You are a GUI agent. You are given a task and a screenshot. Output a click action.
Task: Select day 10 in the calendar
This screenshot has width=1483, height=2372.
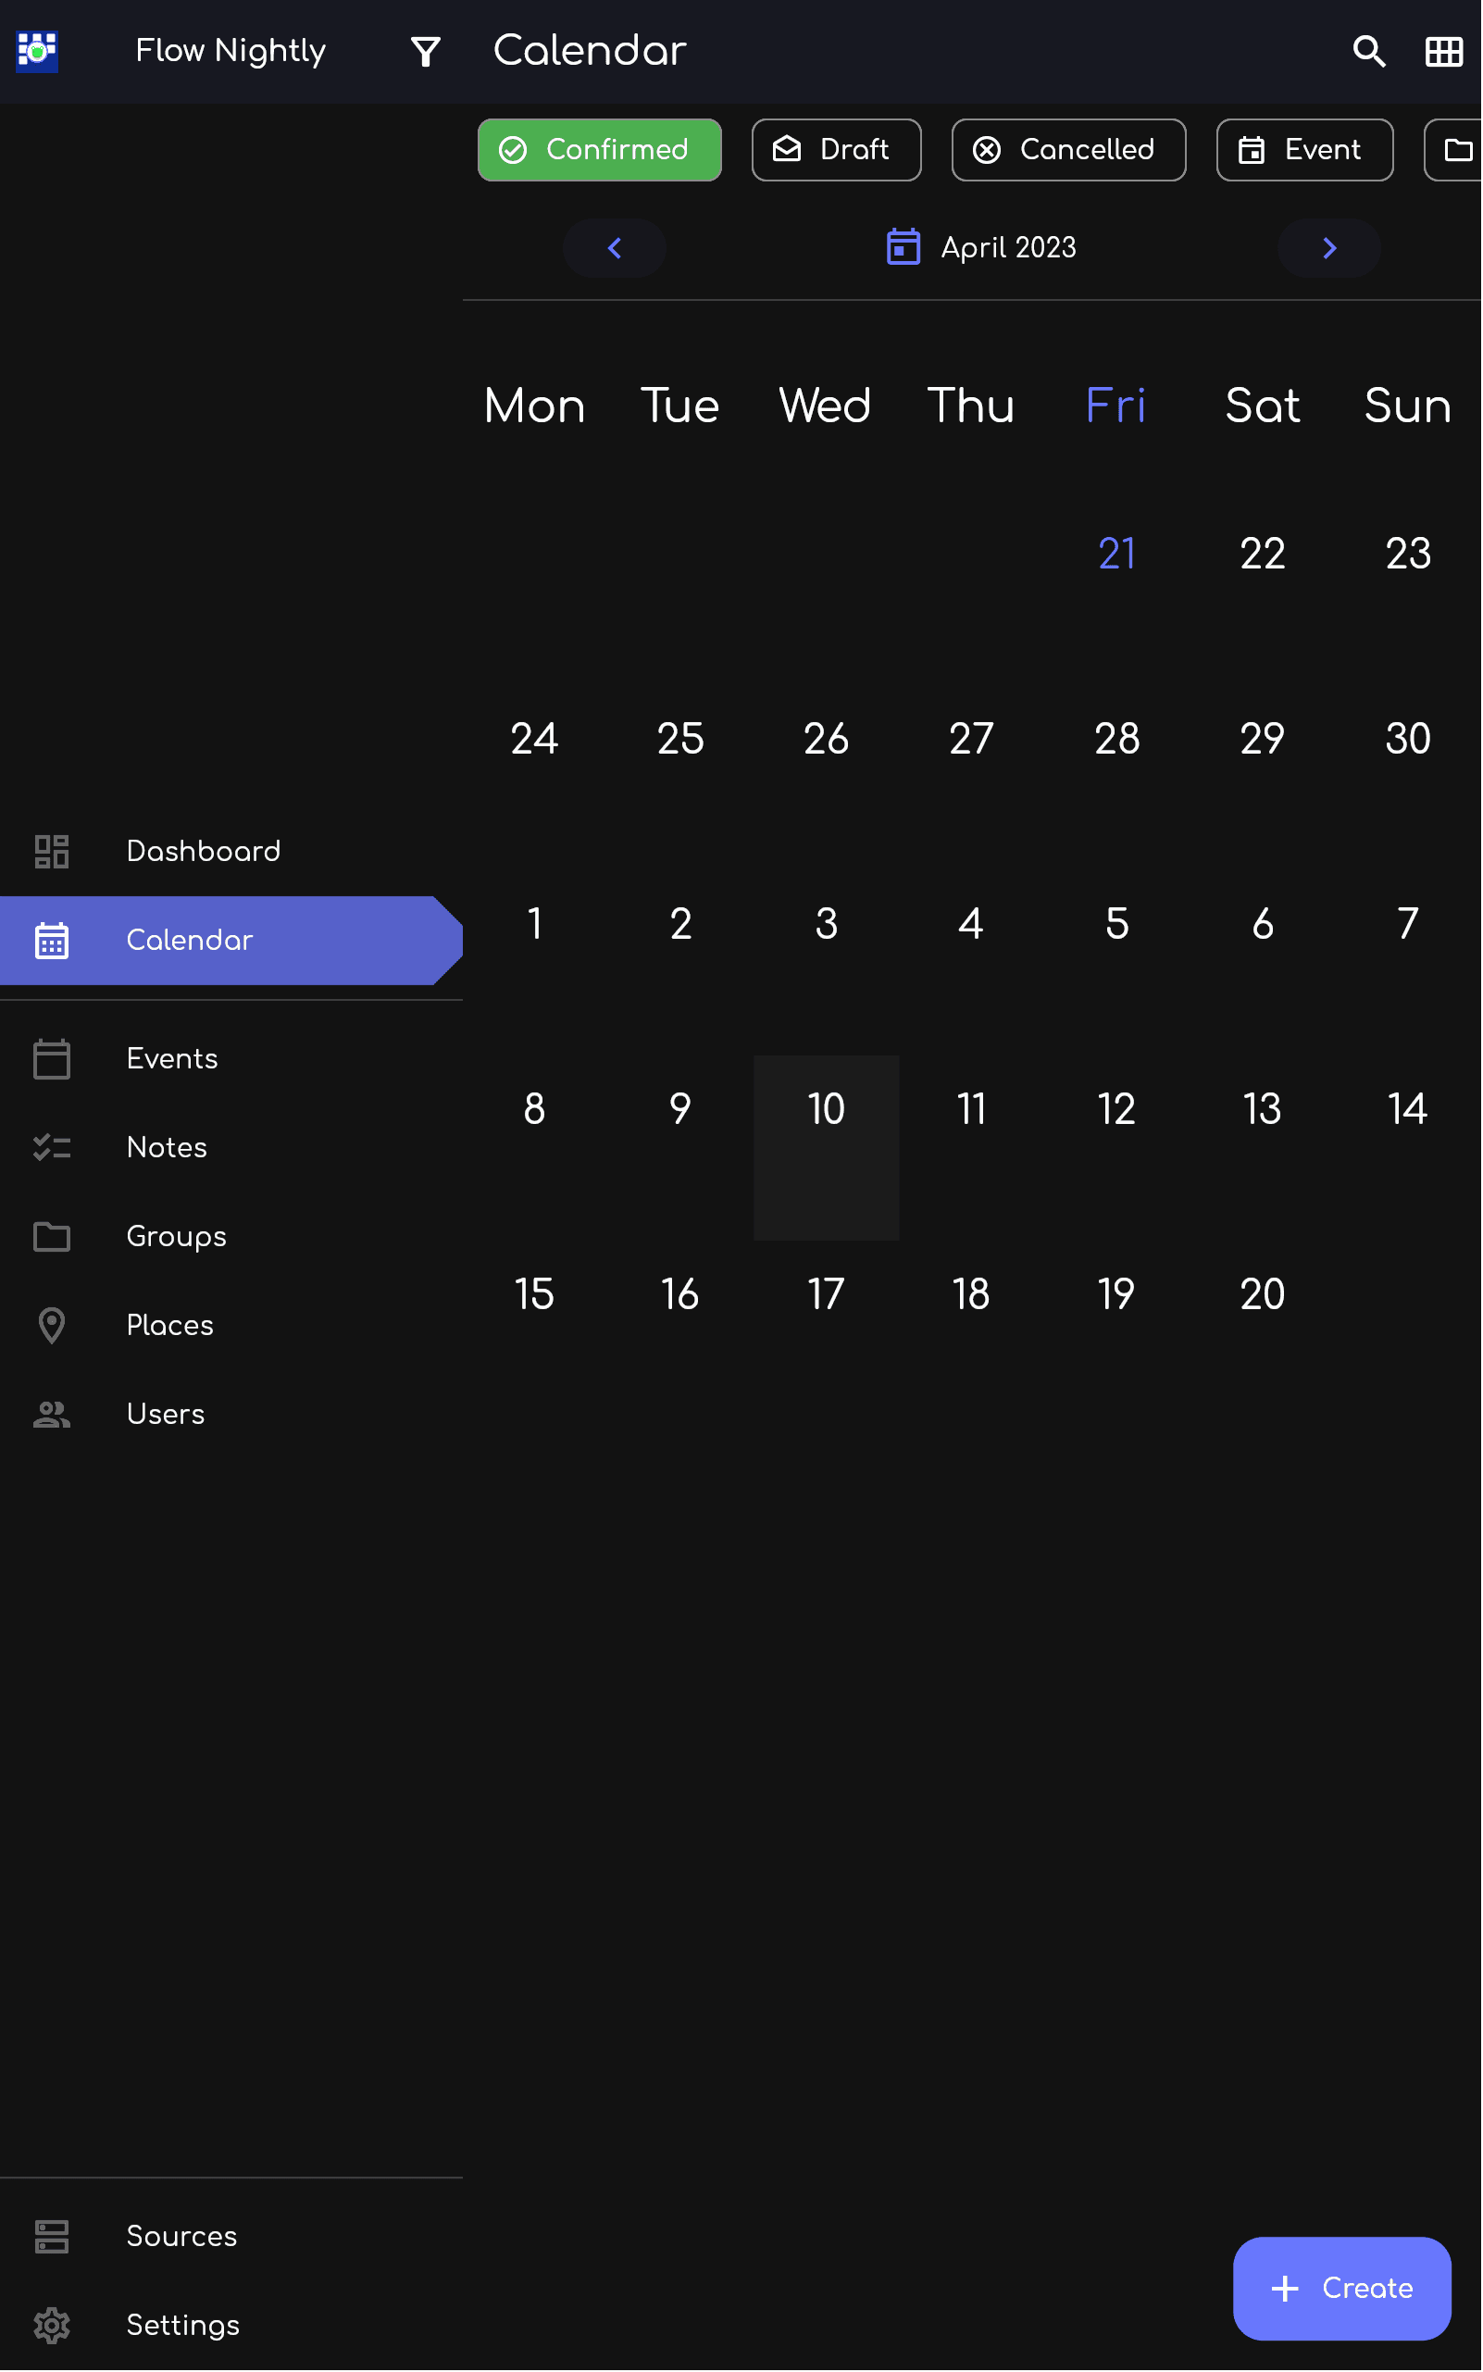click(826, 1108)
